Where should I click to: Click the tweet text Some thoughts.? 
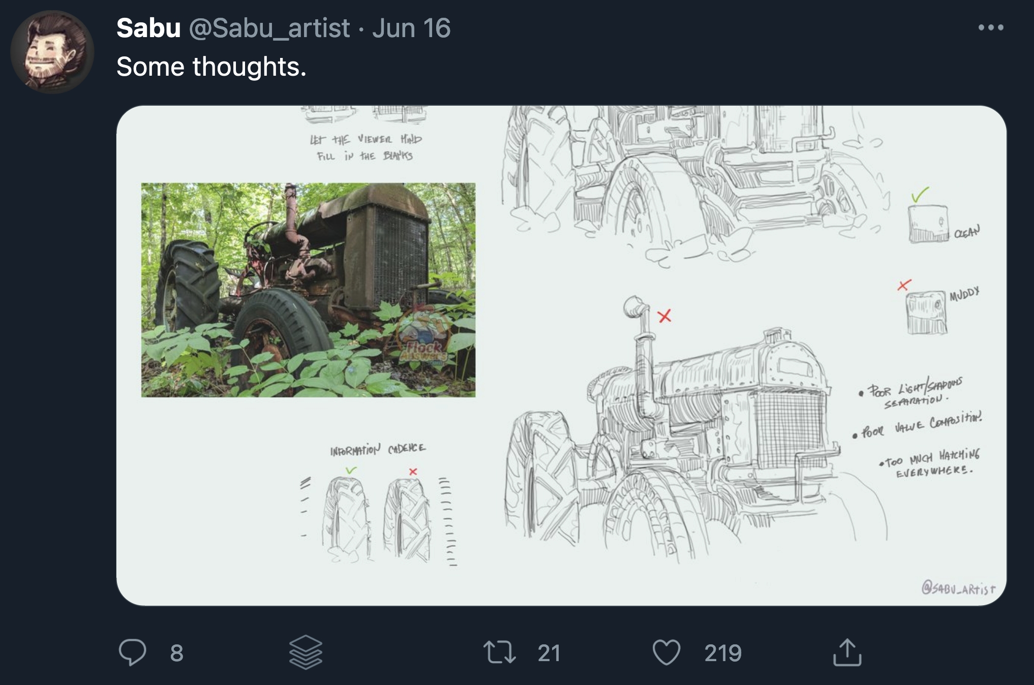coord(211,67)
